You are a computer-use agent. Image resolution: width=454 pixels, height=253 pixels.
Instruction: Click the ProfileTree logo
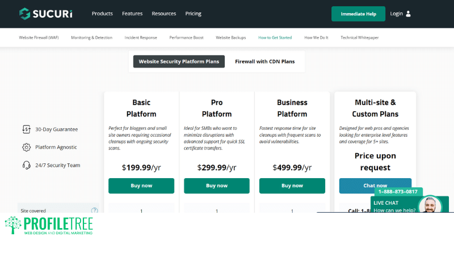coord(49,225)
